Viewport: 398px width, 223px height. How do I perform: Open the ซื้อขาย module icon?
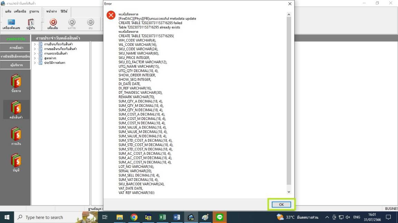(16, 83)
